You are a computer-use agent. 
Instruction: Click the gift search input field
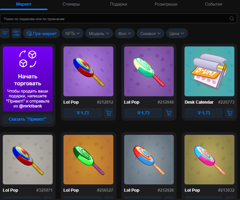[114, 19]
